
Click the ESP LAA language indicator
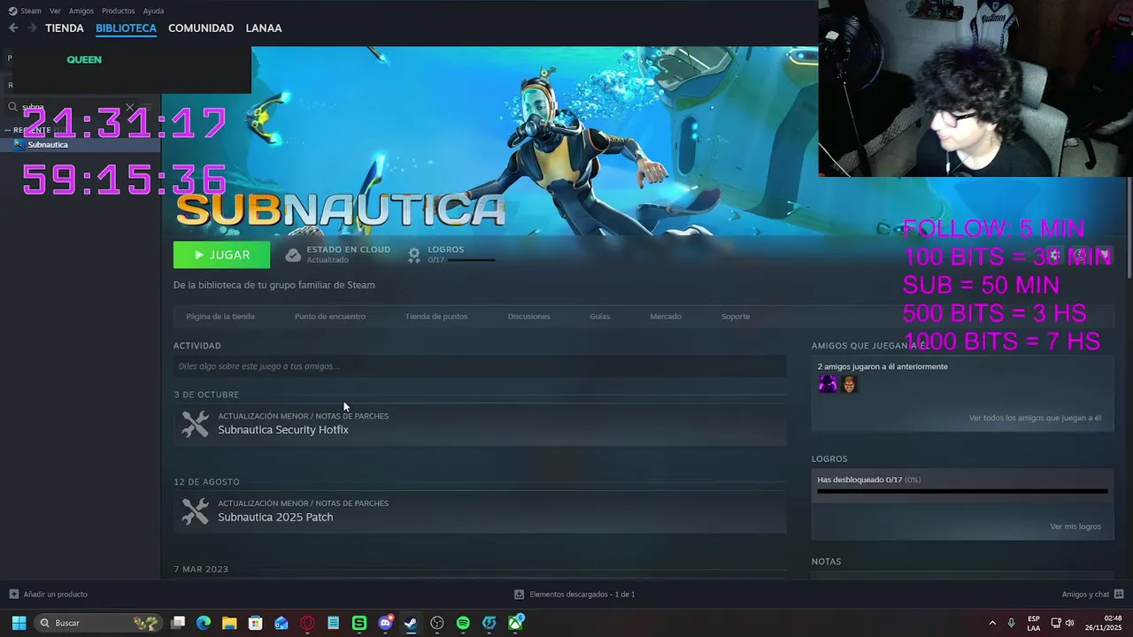tap(1034, 623)
